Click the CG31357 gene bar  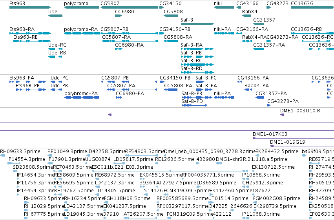(x=259, y=24)
